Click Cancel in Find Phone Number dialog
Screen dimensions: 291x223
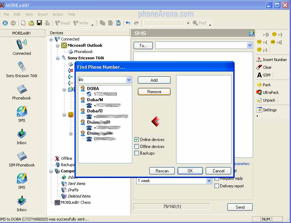[219, 171]
